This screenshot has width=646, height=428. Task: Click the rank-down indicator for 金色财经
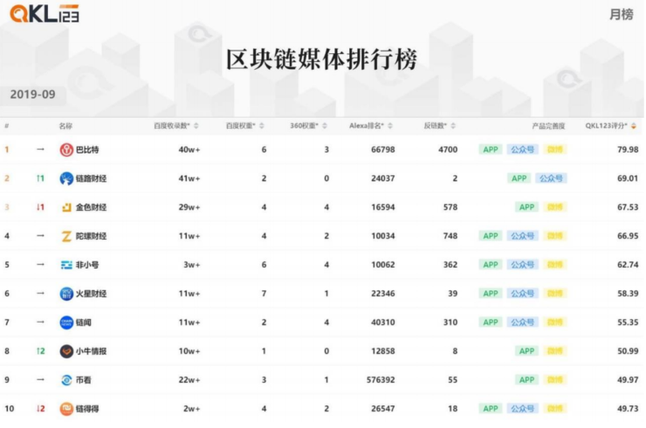point(40,207)
